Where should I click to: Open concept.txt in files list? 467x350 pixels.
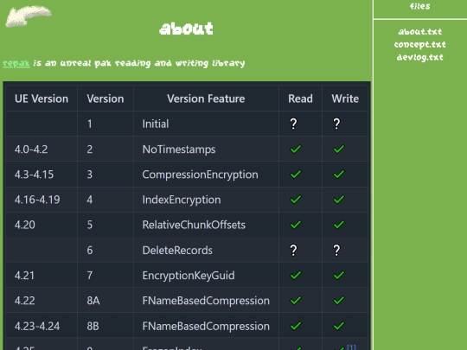click(x=420, y=44)
